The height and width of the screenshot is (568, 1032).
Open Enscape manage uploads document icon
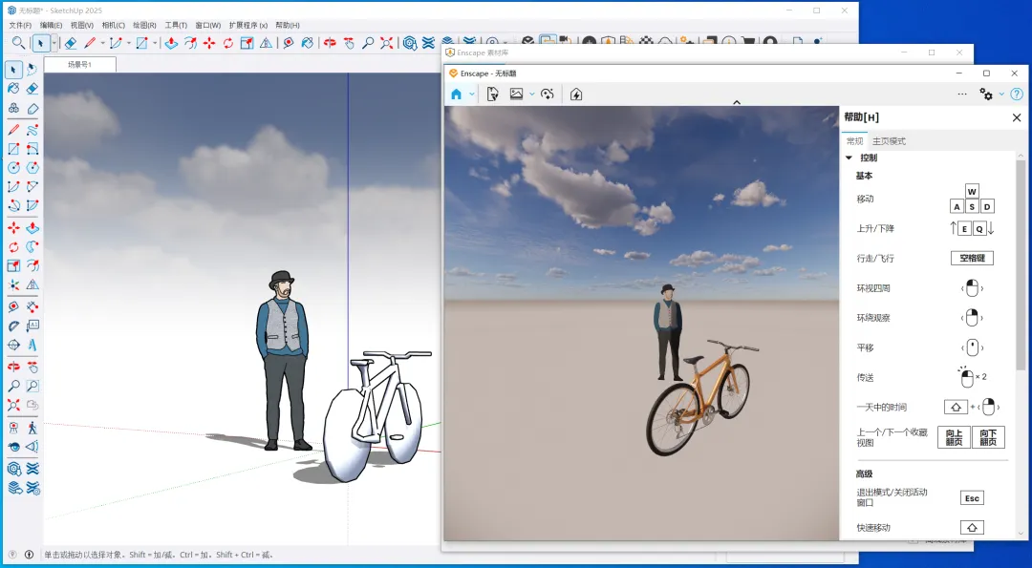492,95
